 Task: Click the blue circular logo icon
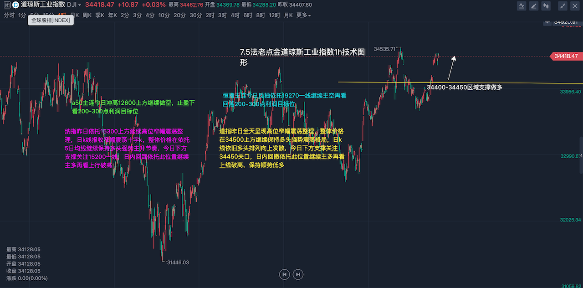tap(15, 5)
